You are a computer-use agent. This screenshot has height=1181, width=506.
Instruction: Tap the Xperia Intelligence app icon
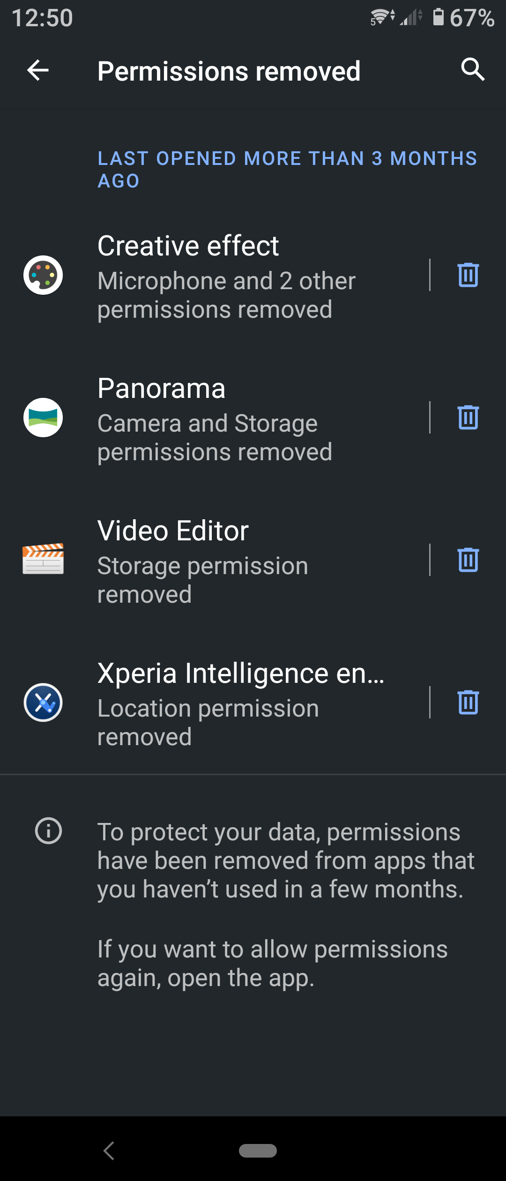[x=43, y=703]
